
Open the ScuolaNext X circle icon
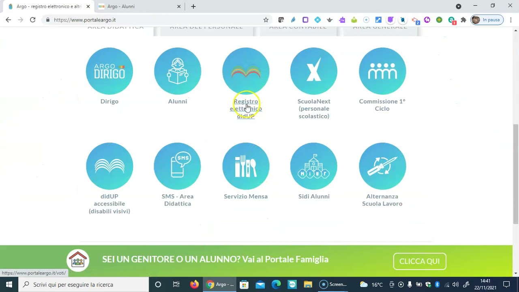coord(314,71)
